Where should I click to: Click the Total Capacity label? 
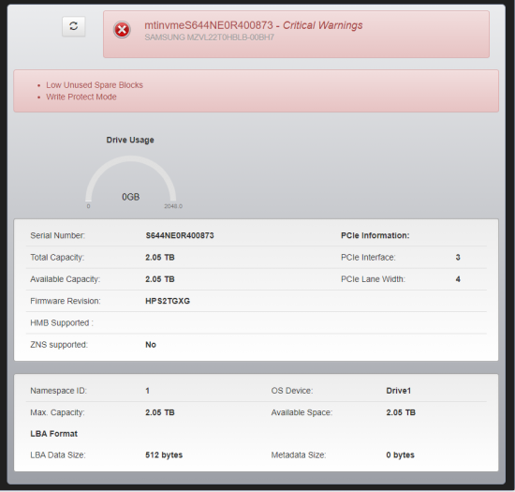(57, 258)
